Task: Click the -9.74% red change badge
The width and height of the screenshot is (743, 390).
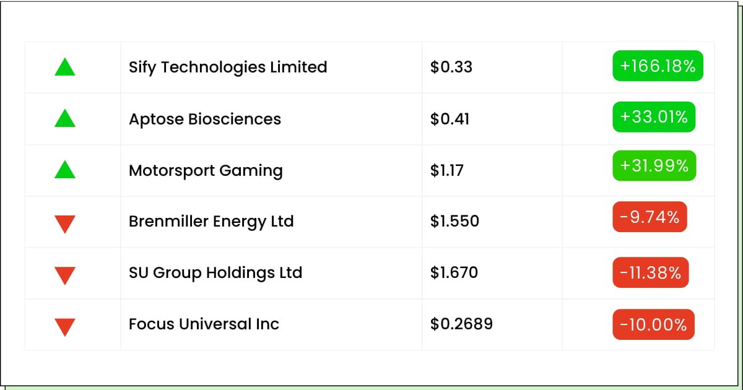Action: 650,217
